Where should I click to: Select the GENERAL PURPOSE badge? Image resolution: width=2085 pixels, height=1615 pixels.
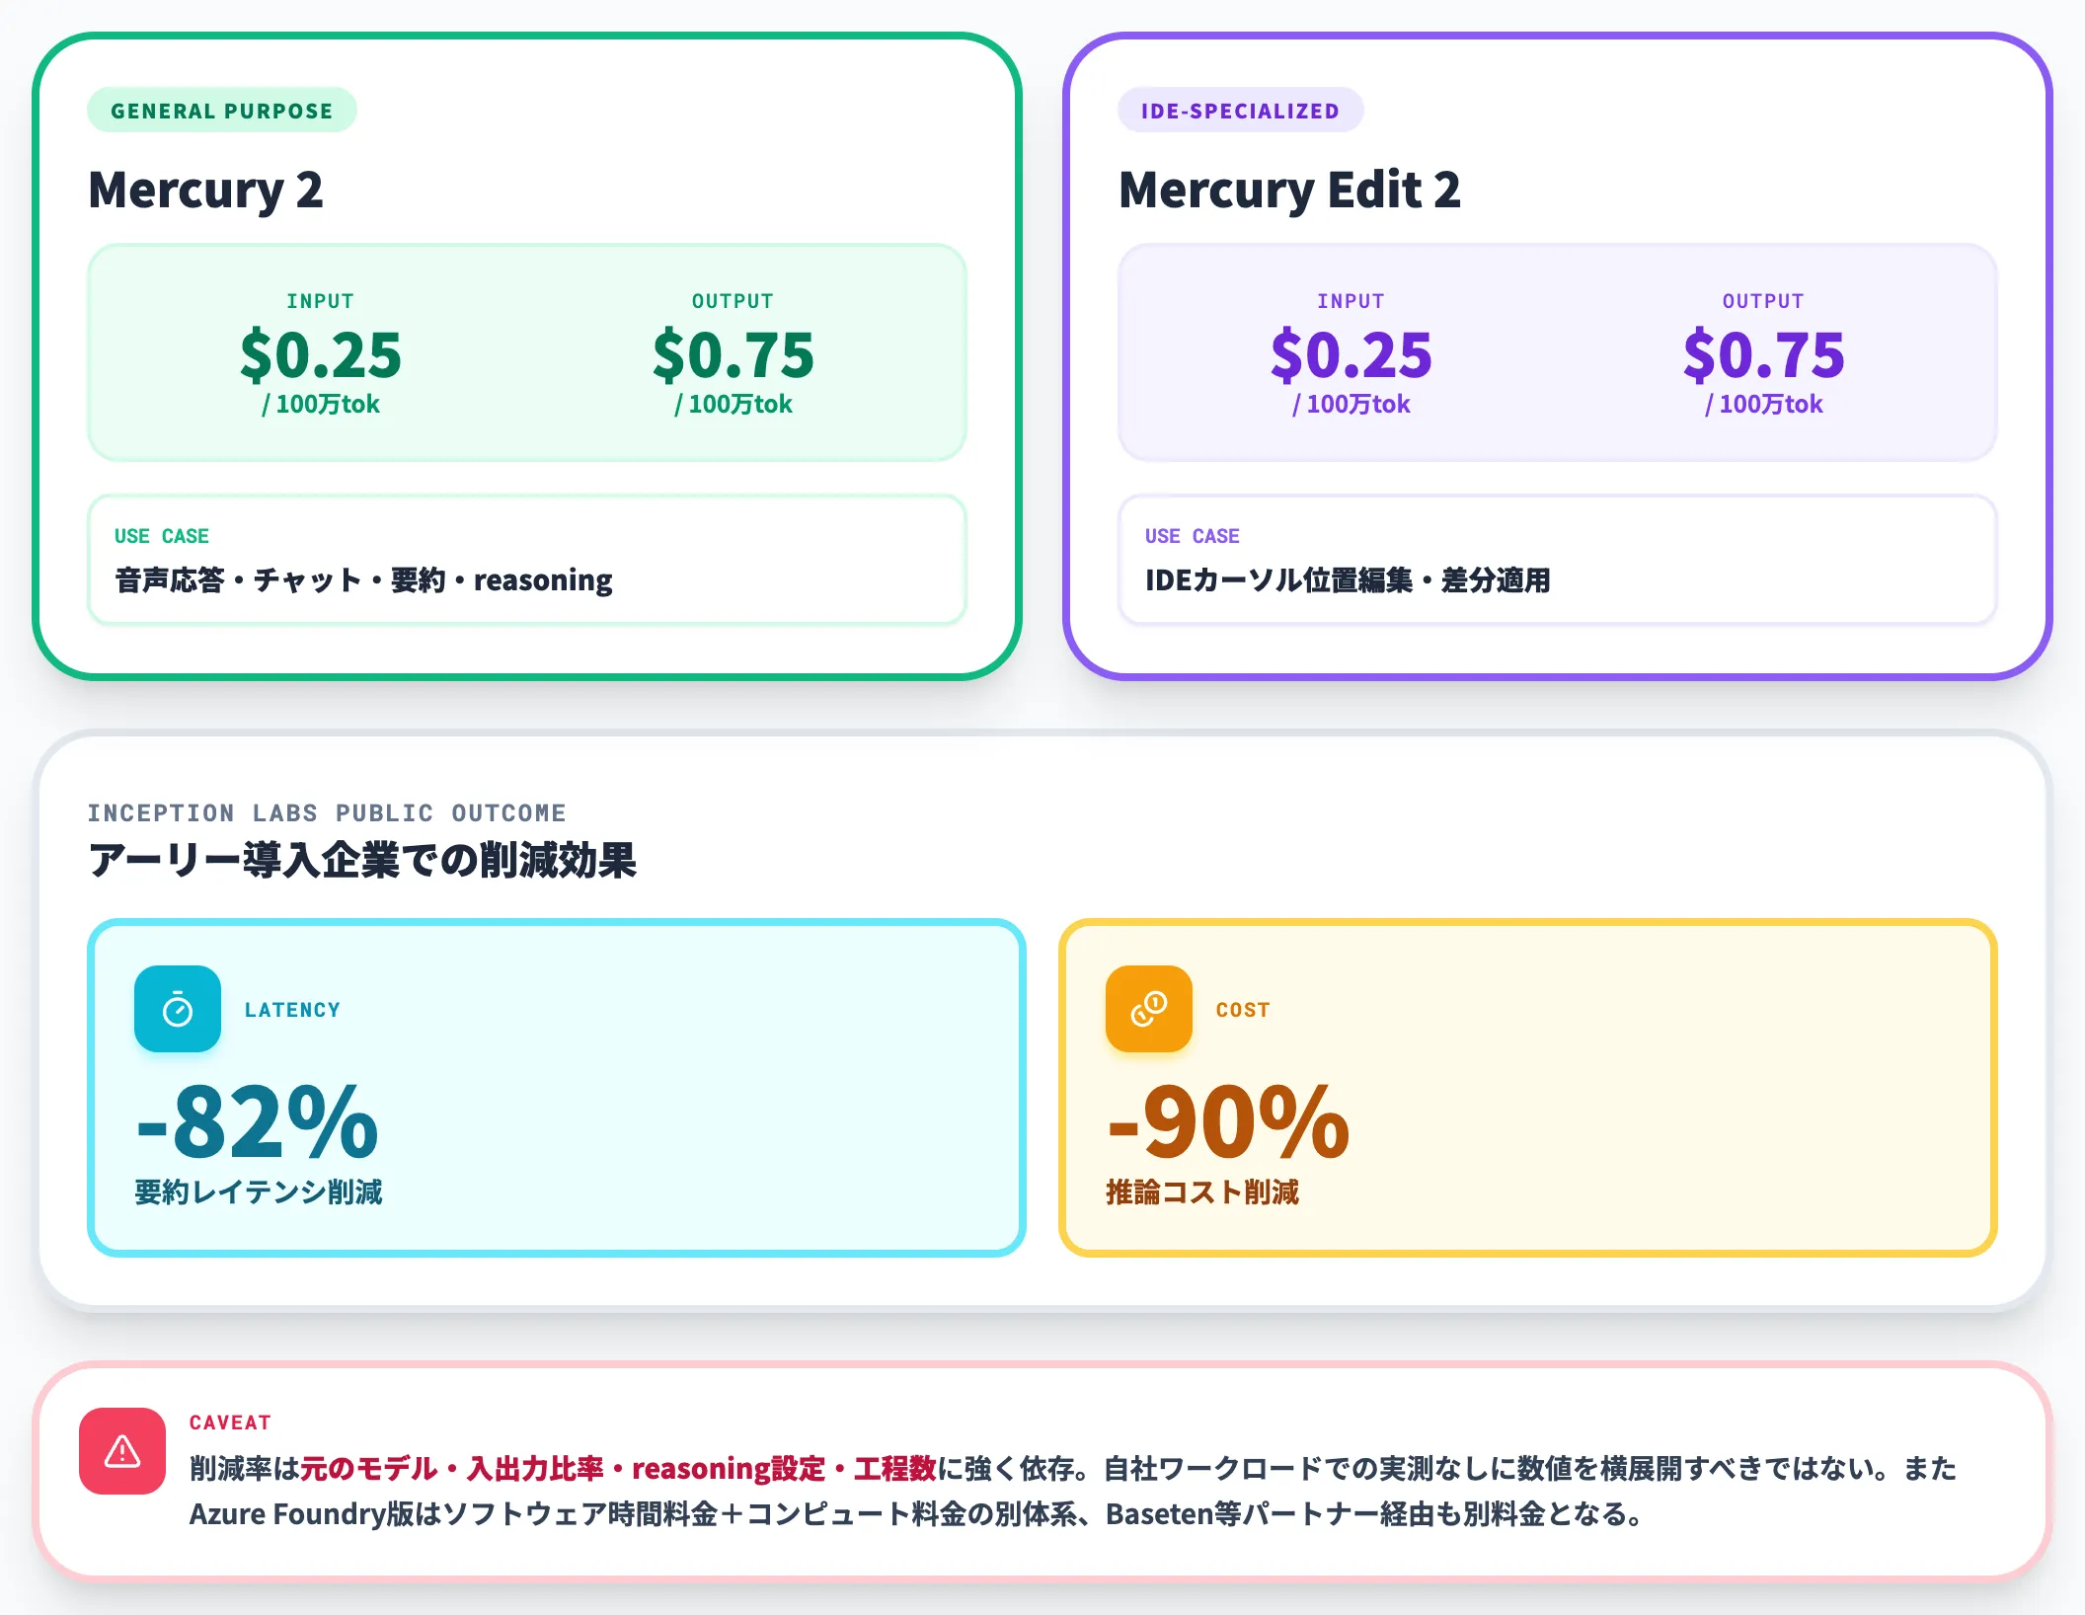(222, 111)
